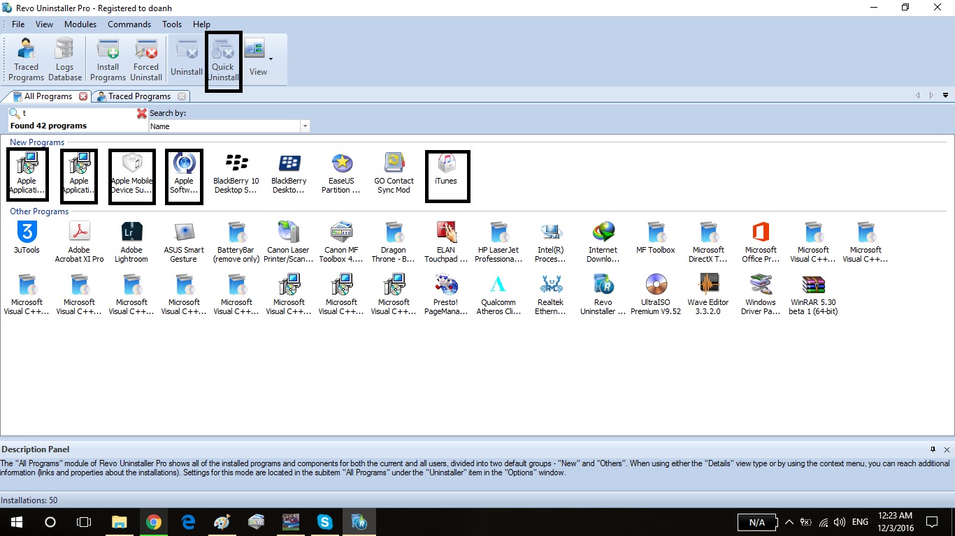
Task: Close the Traced Programs tab
Action: pyautogui.click(x=182, y=96)
